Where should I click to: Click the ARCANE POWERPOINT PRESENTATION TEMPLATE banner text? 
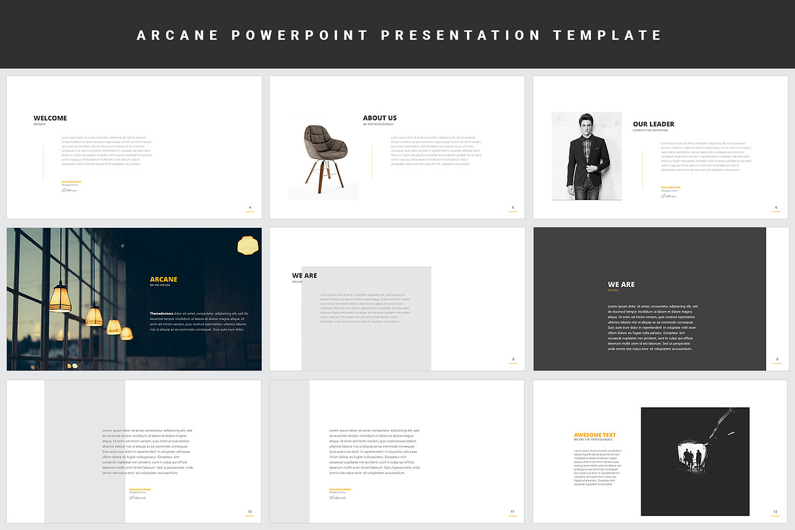click(397, 35)
